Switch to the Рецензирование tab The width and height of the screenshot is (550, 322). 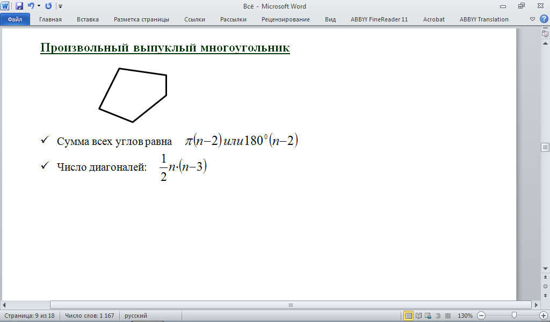pyautogui.click(x=286, y=19)
